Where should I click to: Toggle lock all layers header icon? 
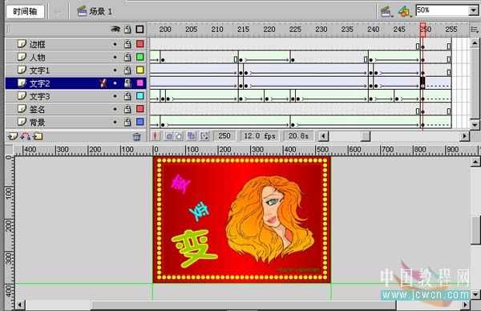pyautogui.click(x=127, y=30)
